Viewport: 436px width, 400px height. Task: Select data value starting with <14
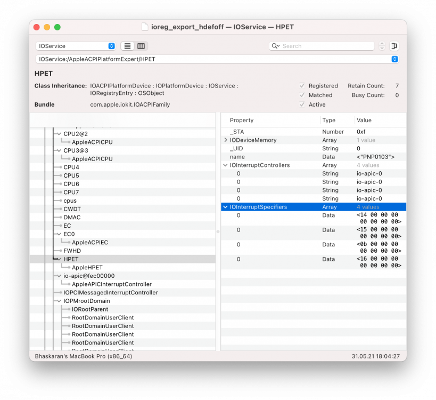coord(379,218)
